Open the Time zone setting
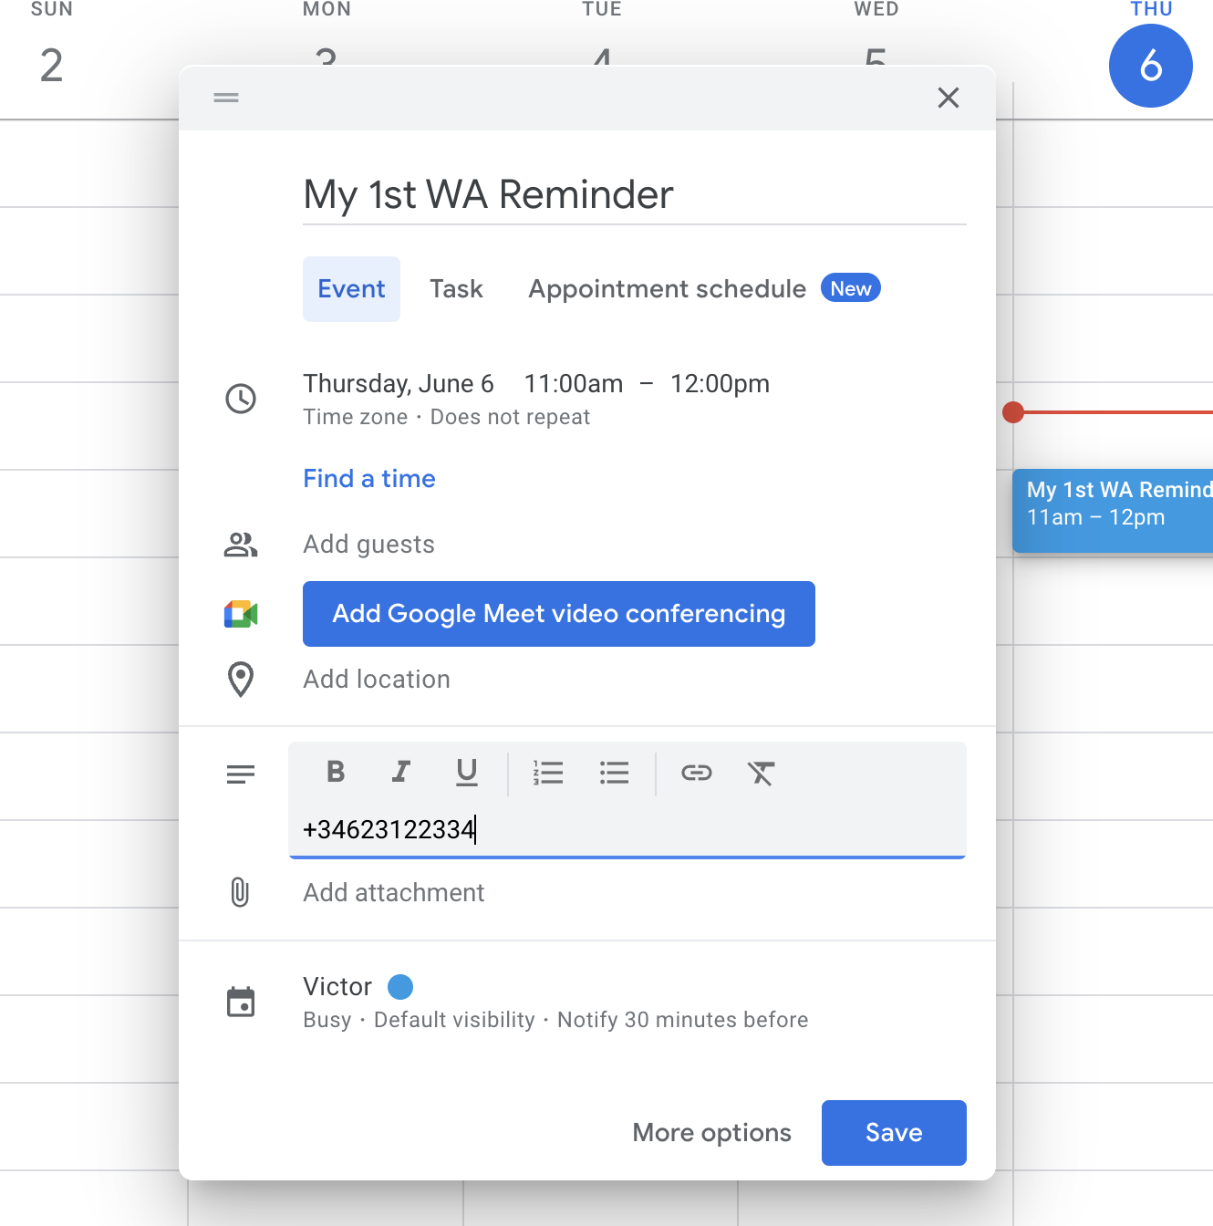This screenshot has width=1213, height=1226. pos(356,417)
